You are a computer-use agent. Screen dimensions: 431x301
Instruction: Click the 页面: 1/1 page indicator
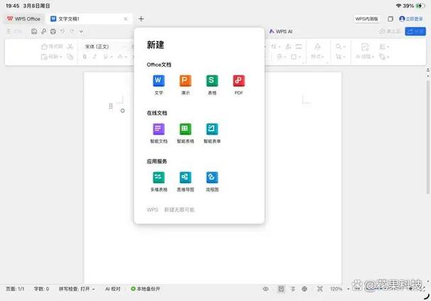pos(15,289)
